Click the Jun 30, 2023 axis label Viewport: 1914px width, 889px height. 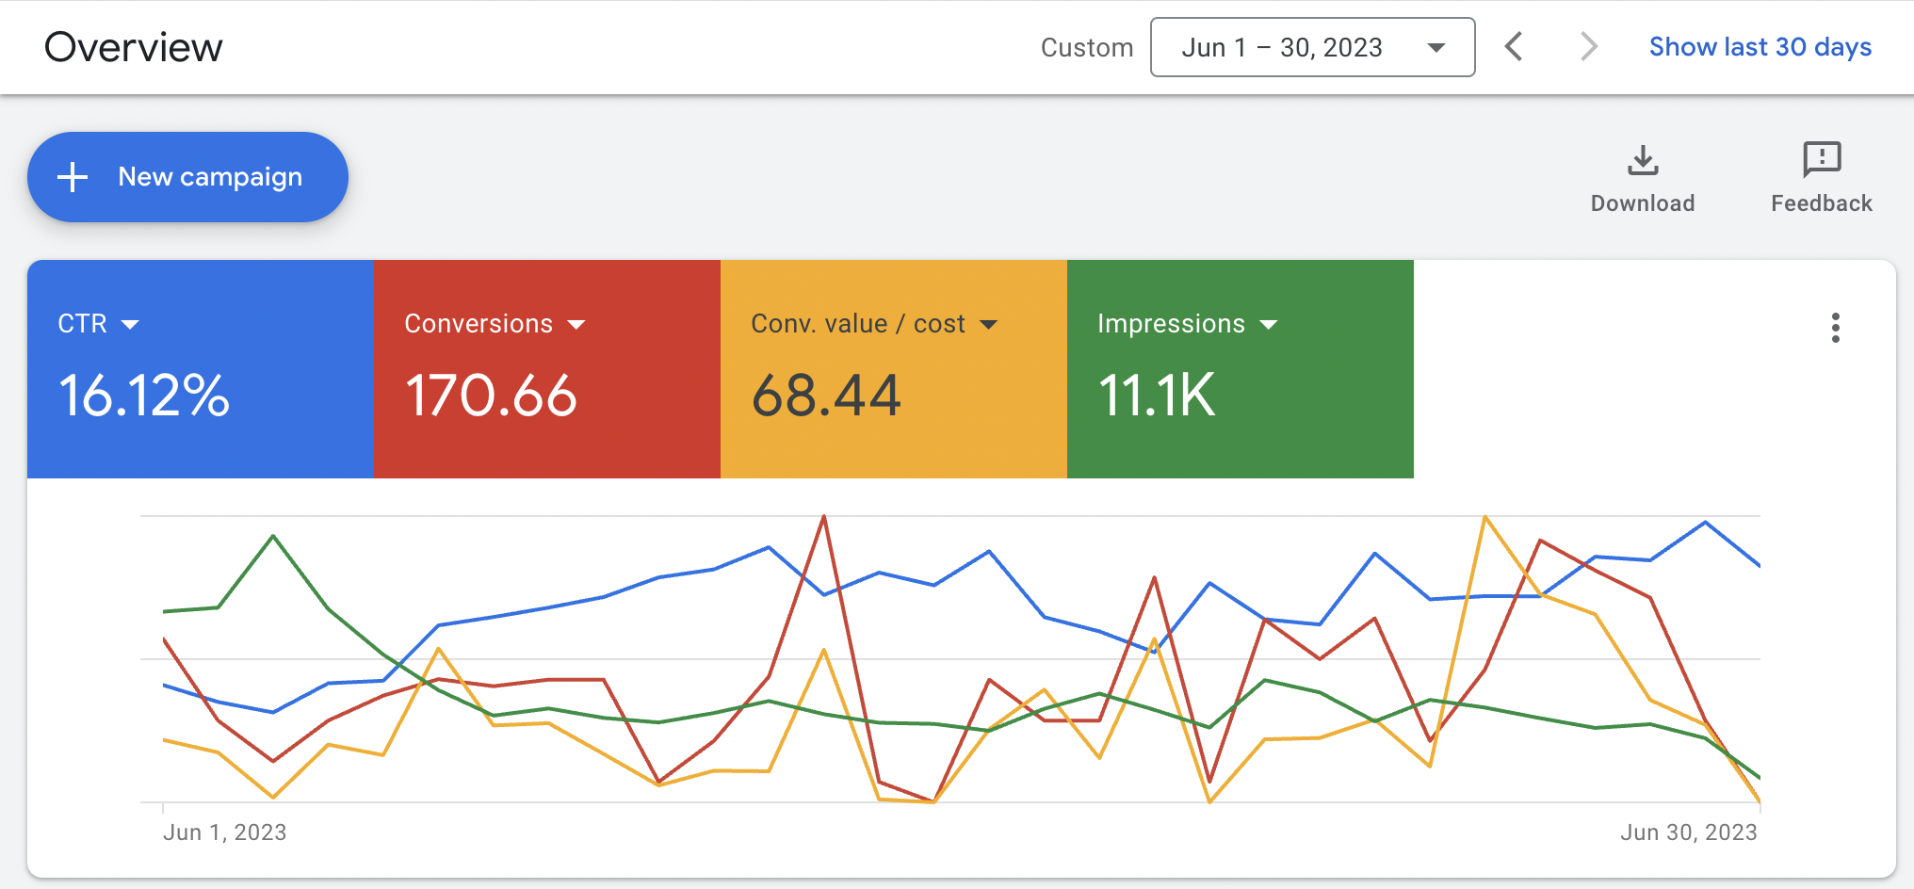(x=1689, y=832)
